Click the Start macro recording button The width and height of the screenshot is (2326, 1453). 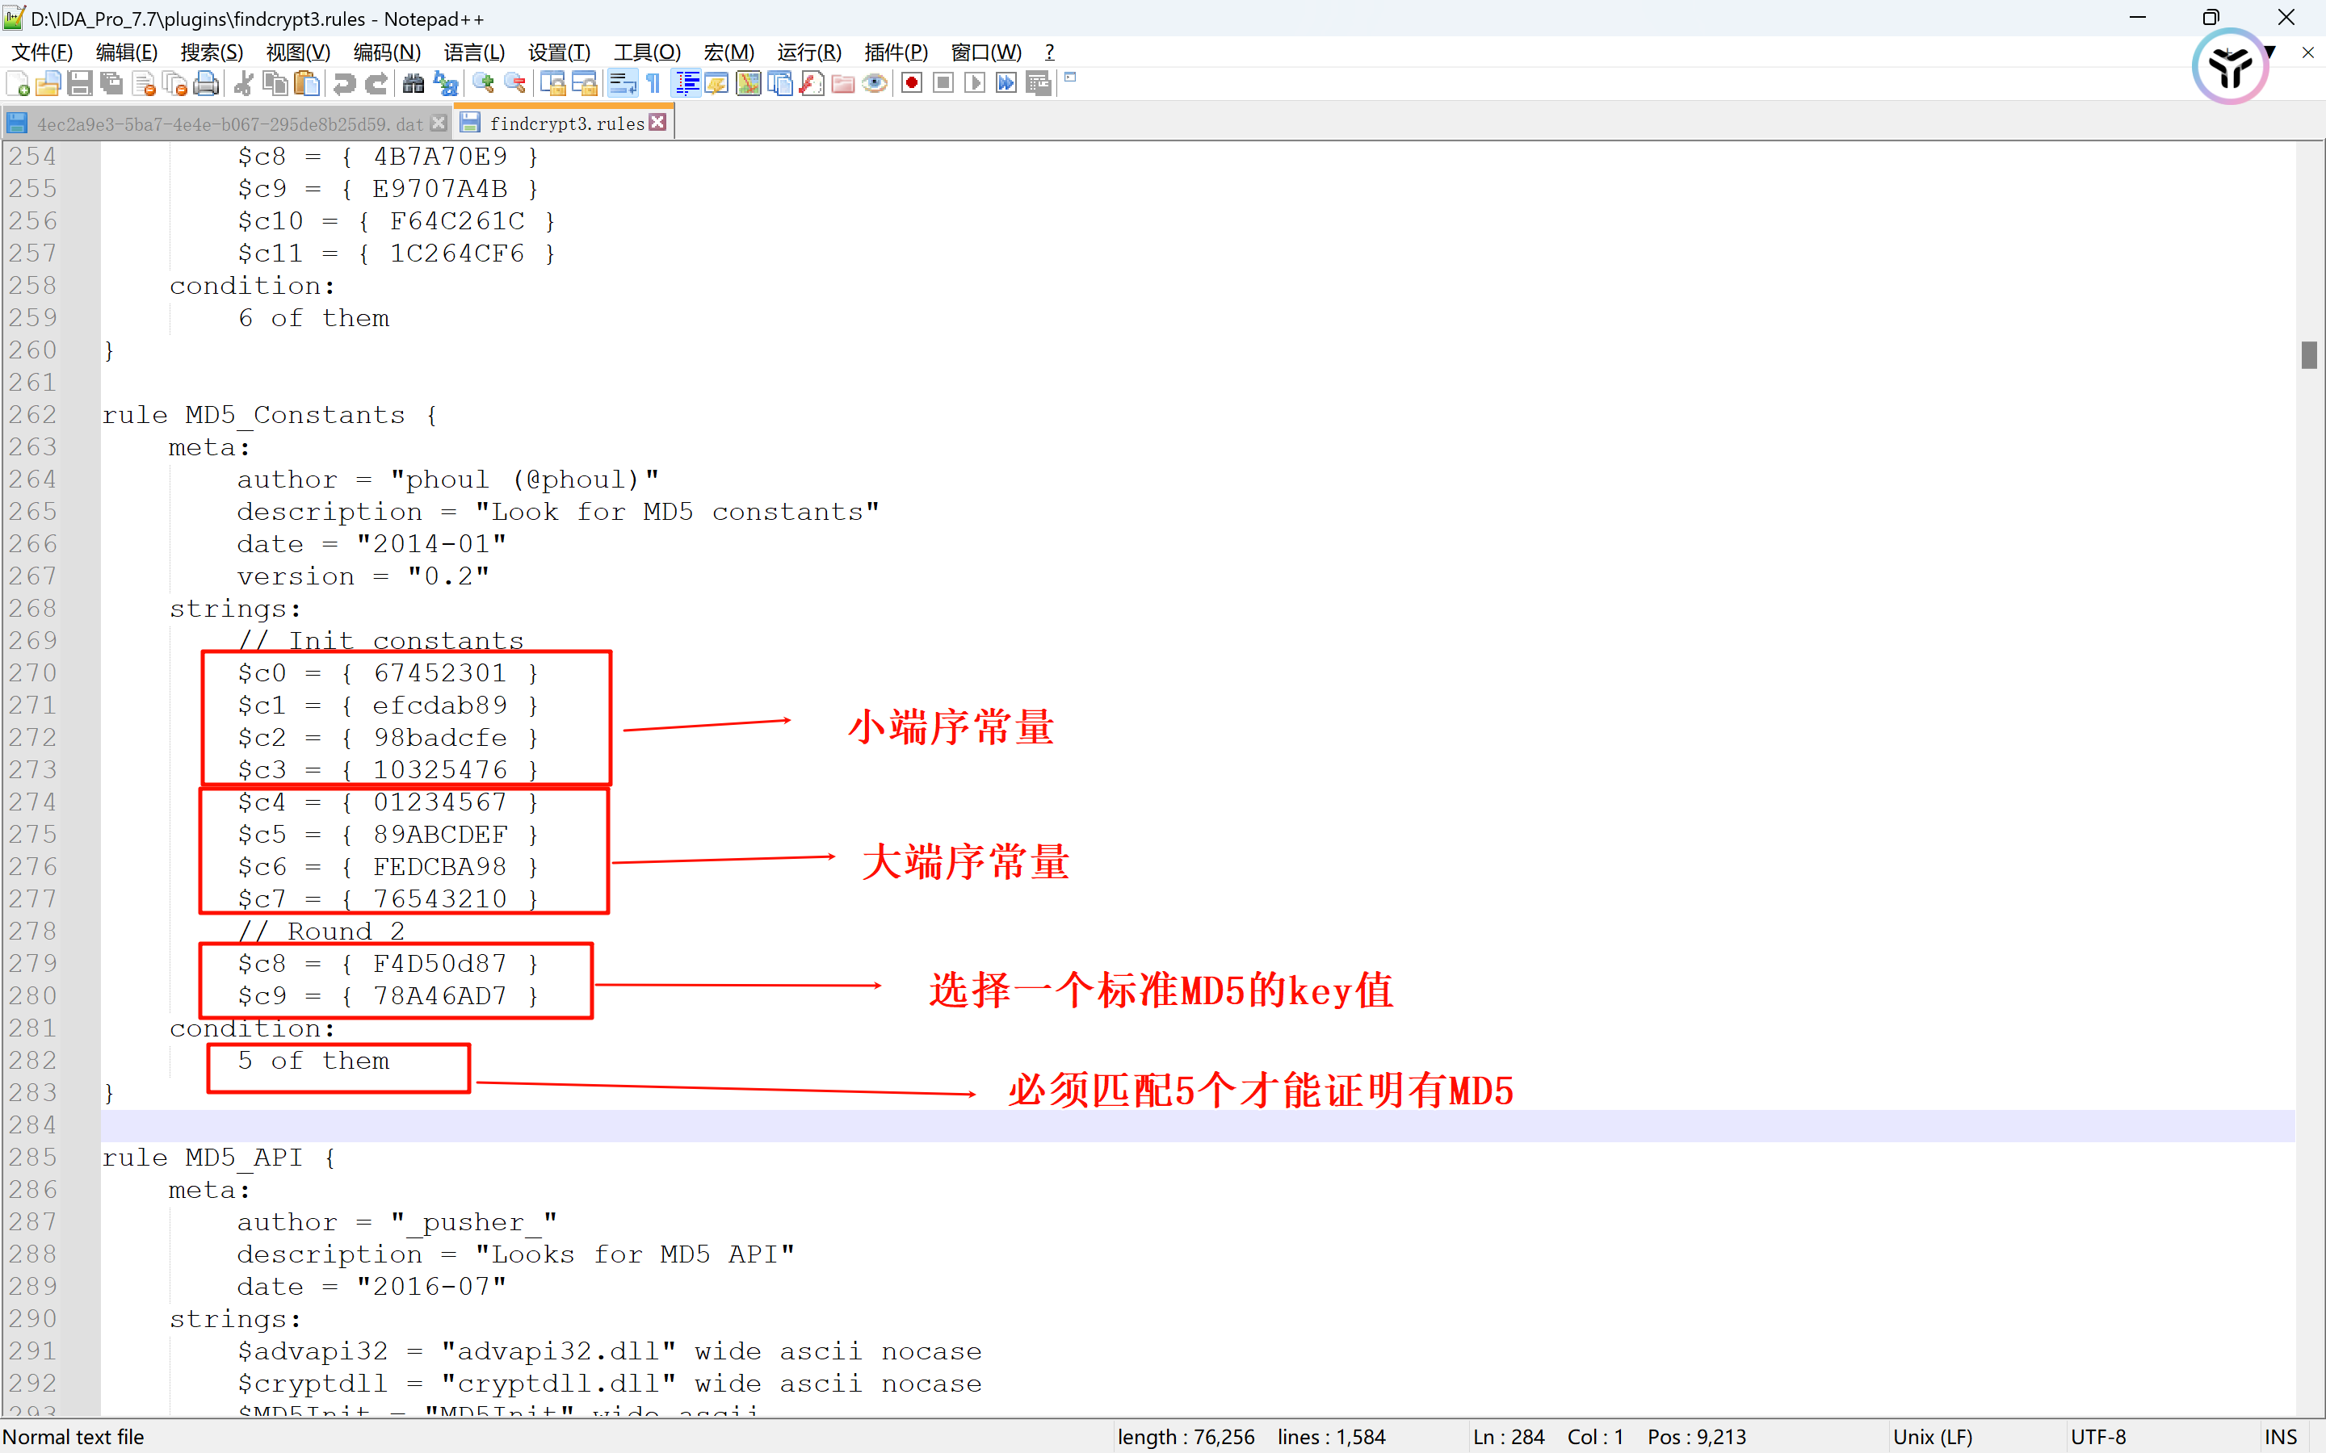coord(912,84)
